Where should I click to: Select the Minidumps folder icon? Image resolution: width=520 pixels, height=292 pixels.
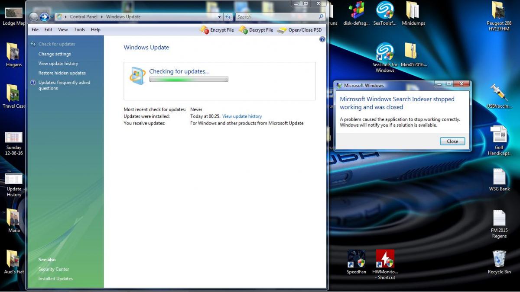tap(413, 13)
